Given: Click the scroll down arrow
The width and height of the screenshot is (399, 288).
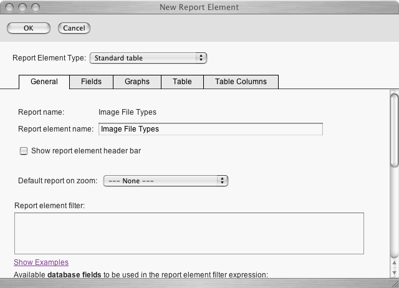Looking at the screenshot, I should point(394,272).
